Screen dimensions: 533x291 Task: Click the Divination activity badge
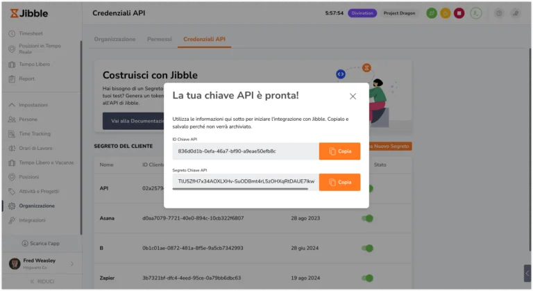pos(362,13)
